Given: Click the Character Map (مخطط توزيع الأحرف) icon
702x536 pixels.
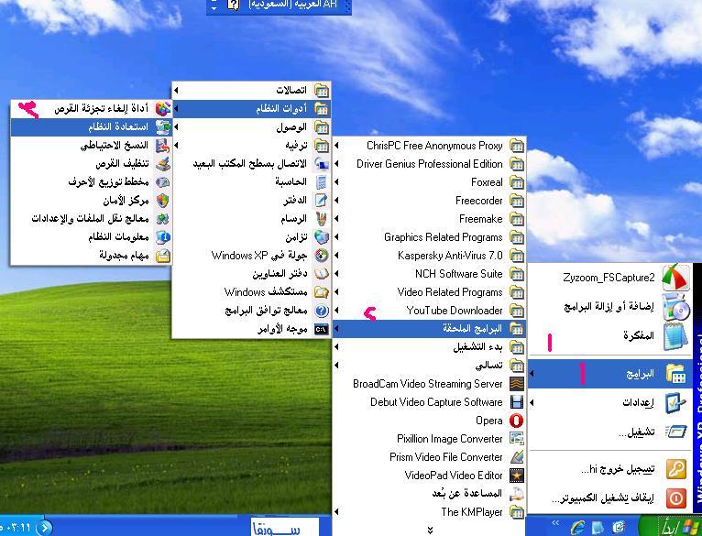Looking at the screenshot, I should (x=162, y=181).
